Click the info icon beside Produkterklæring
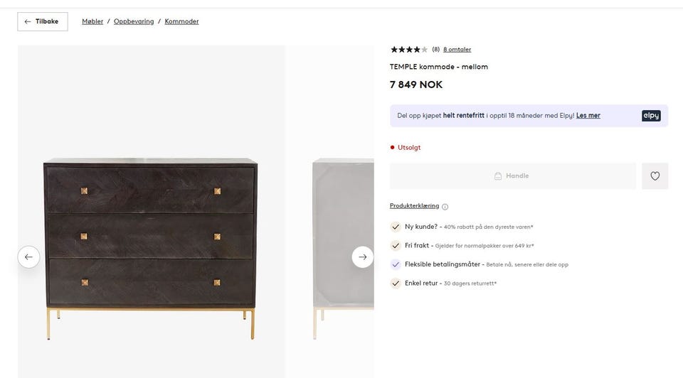This screenshot has height=378, width=683. (445, 207)
